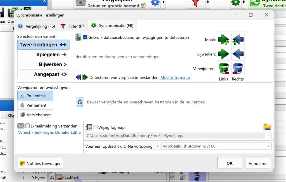Maximize the Synchronisatie instellingen dialog
This screenshot has height=182, width=286.
[251, 15]
